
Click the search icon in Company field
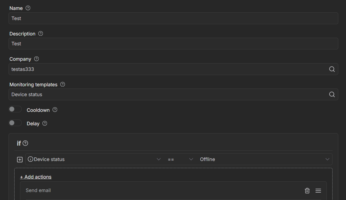tap(332, 69)
